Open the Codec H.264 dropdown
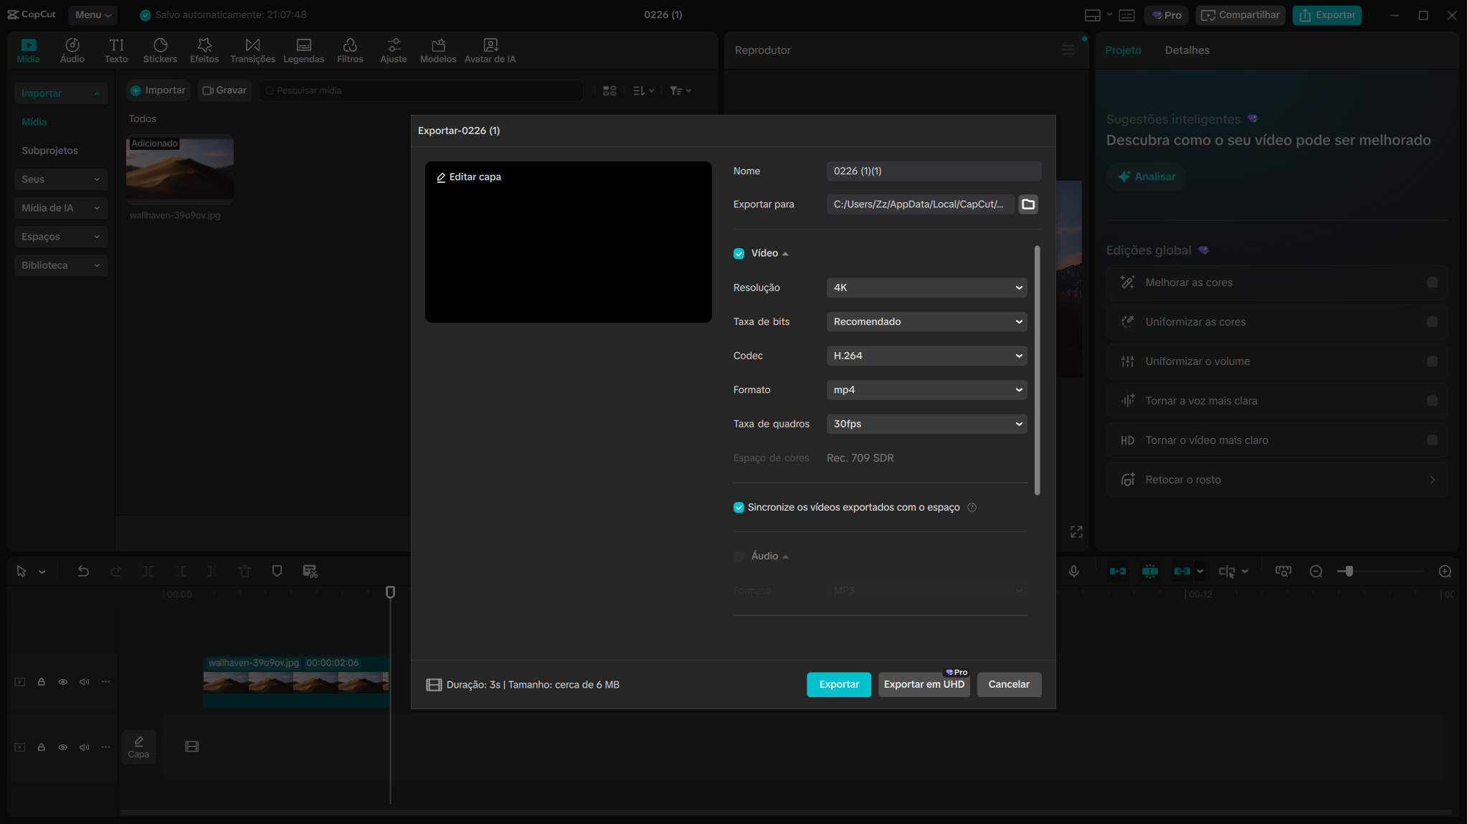Viewport: 1467px width, 824px height. (926, 355)
